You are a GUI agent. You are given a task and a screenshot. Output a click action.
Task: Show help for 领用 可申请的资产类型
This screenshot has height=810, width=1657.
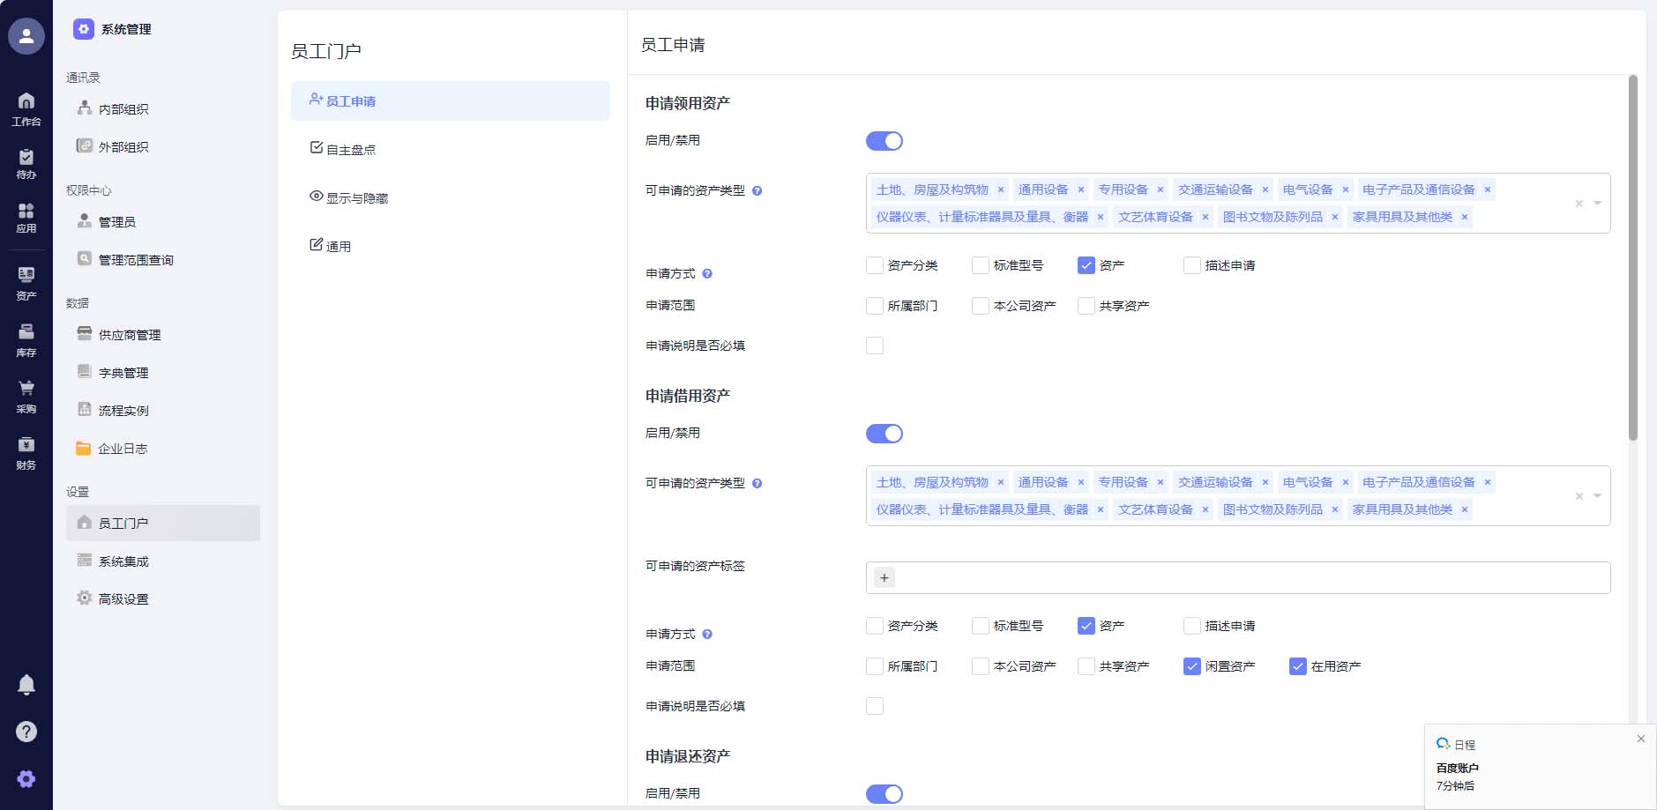coord(757,190)
